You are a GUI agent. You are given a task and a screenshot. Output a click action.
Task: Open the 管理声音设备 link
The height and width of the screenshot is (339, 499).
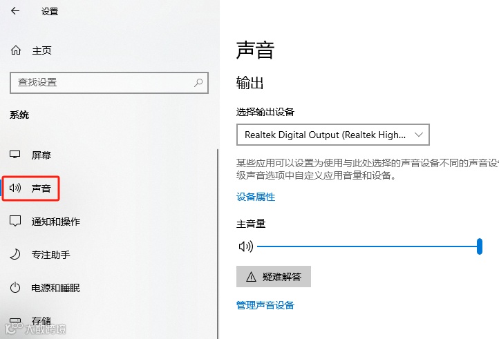[265, 305]
